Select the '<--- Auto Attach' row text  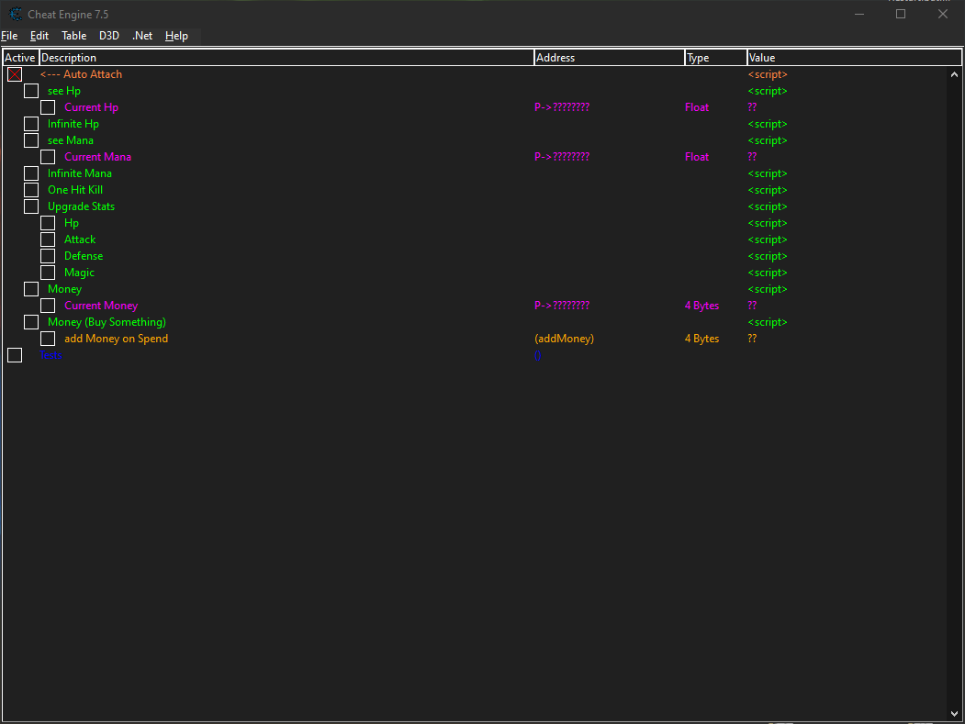coord(81,74)
